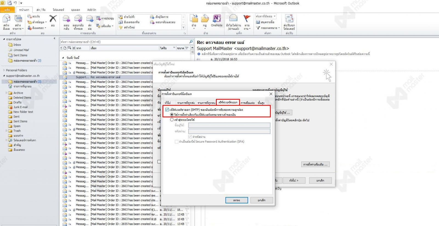Click ยกเลิก in the add account dialog

320,180
